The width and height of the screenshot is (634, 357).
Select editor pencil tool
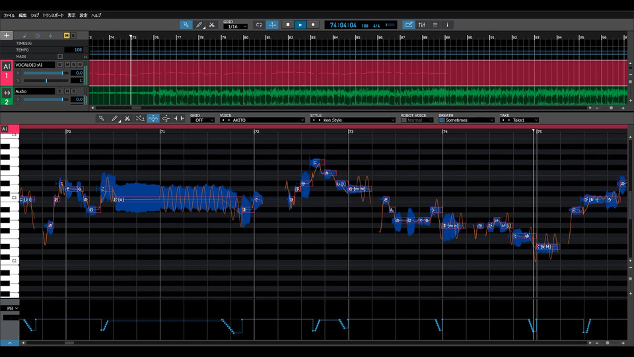pos(114,118)
